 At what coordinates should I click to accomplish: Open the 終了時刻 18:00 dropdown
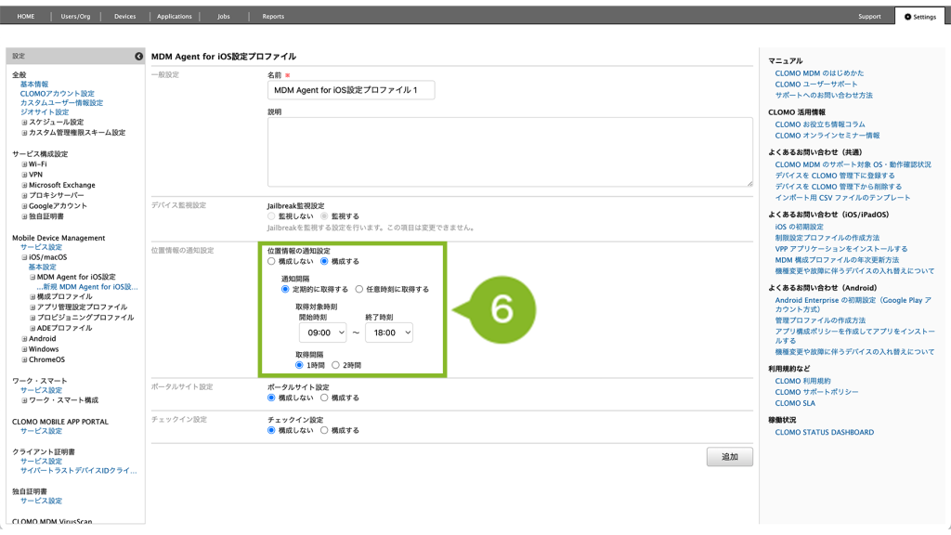[x=389, y=333]
